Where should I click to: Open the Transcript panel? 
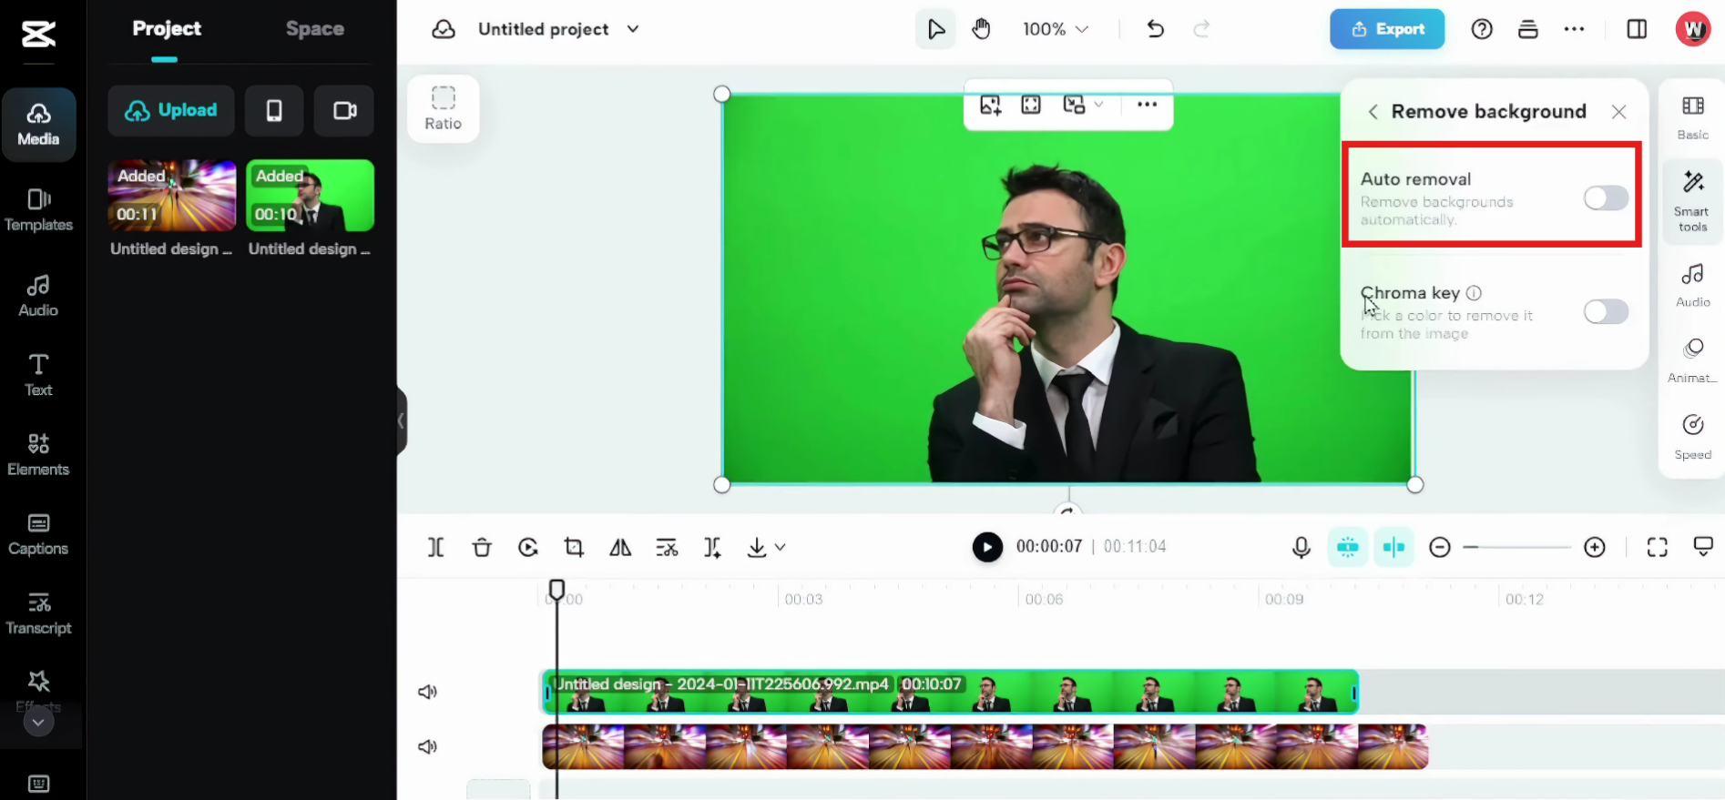(x=38, y=613)
